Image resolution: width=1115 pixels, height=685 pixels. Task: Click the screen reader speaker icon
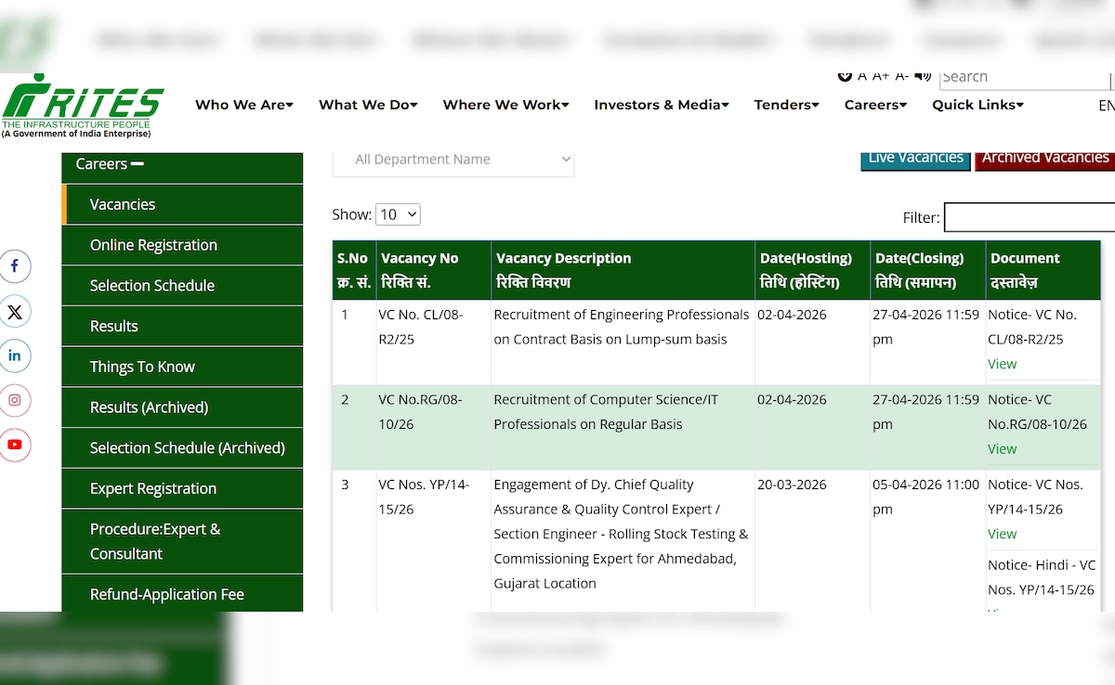(923, 76)
